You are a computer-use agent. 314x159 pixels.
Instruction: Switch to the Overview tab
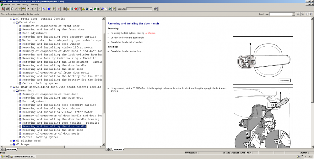11,149
